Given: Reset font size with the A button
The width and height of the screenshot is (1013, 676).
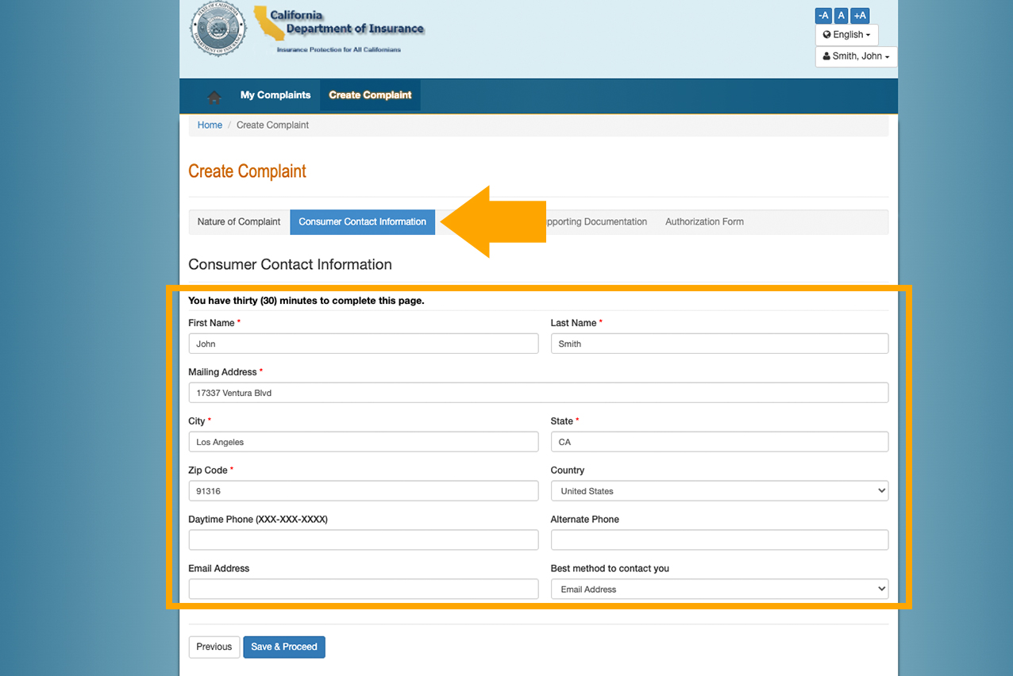Looking at the screenshot, I should 841,16.
